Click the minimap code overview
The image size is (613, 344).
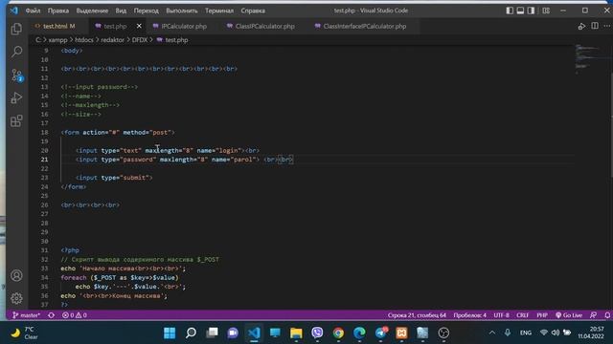click(x=588, y=59)
